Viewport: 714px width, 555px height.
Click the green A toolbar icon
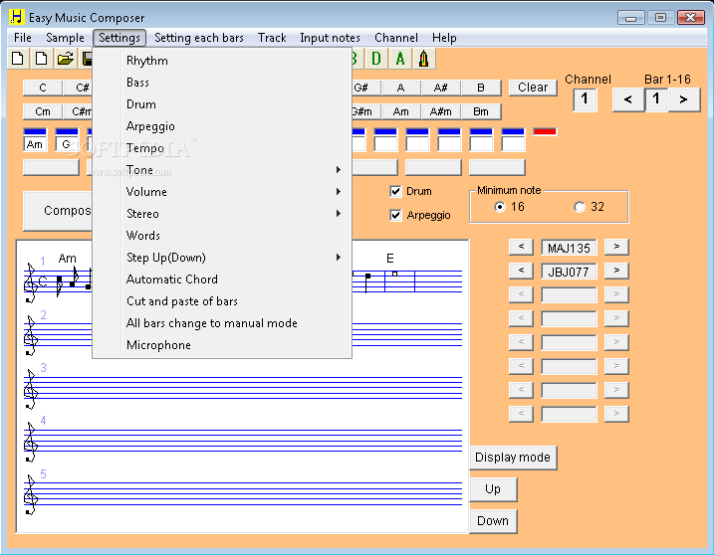[x=400, y=59]
